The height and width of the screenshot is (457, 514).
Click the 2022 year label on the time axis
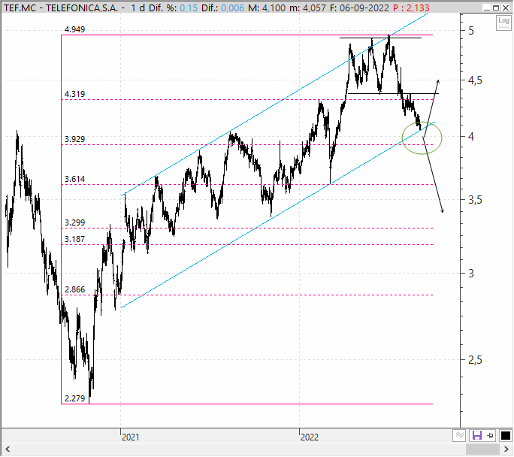click(309, 437)
